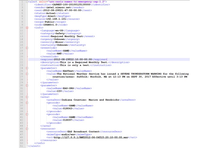The height and width of the screenshot is (148, 209).
Task: Click the urgency value Unknown
Action: [59, 39]
